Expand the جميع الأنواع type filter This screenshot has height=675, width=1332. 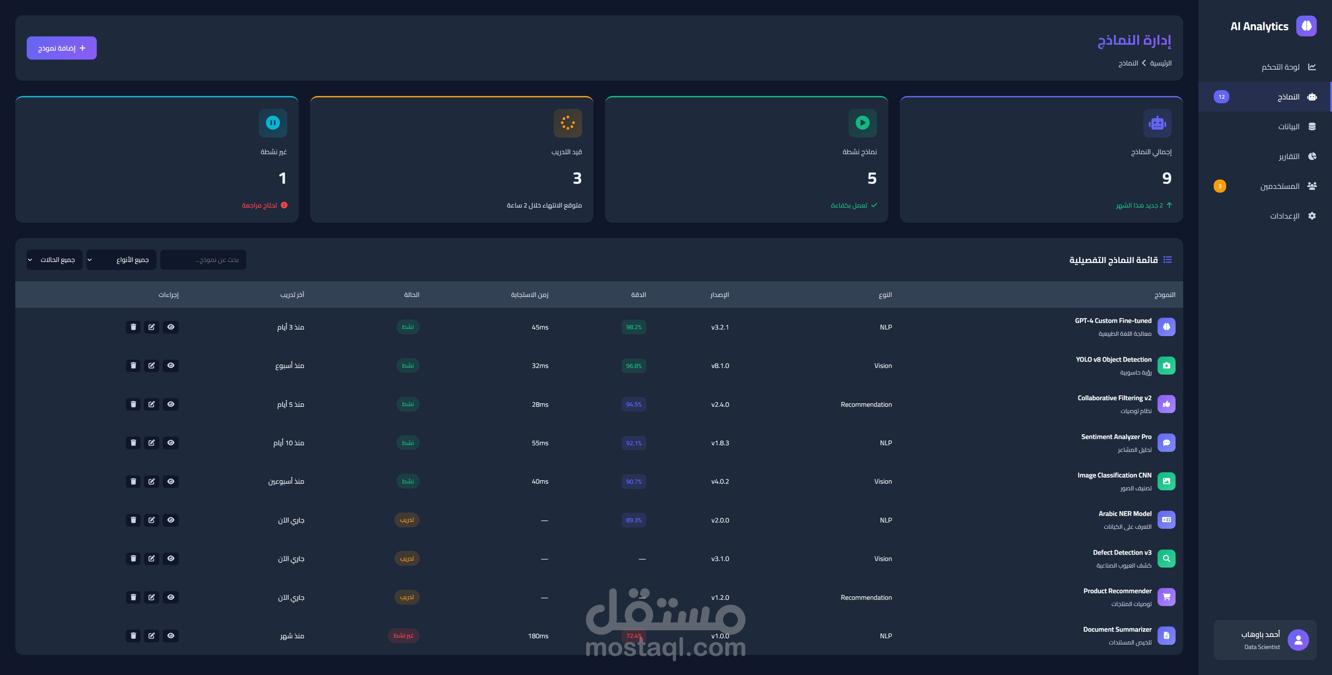pyautogui.click(x=121, y=260)
